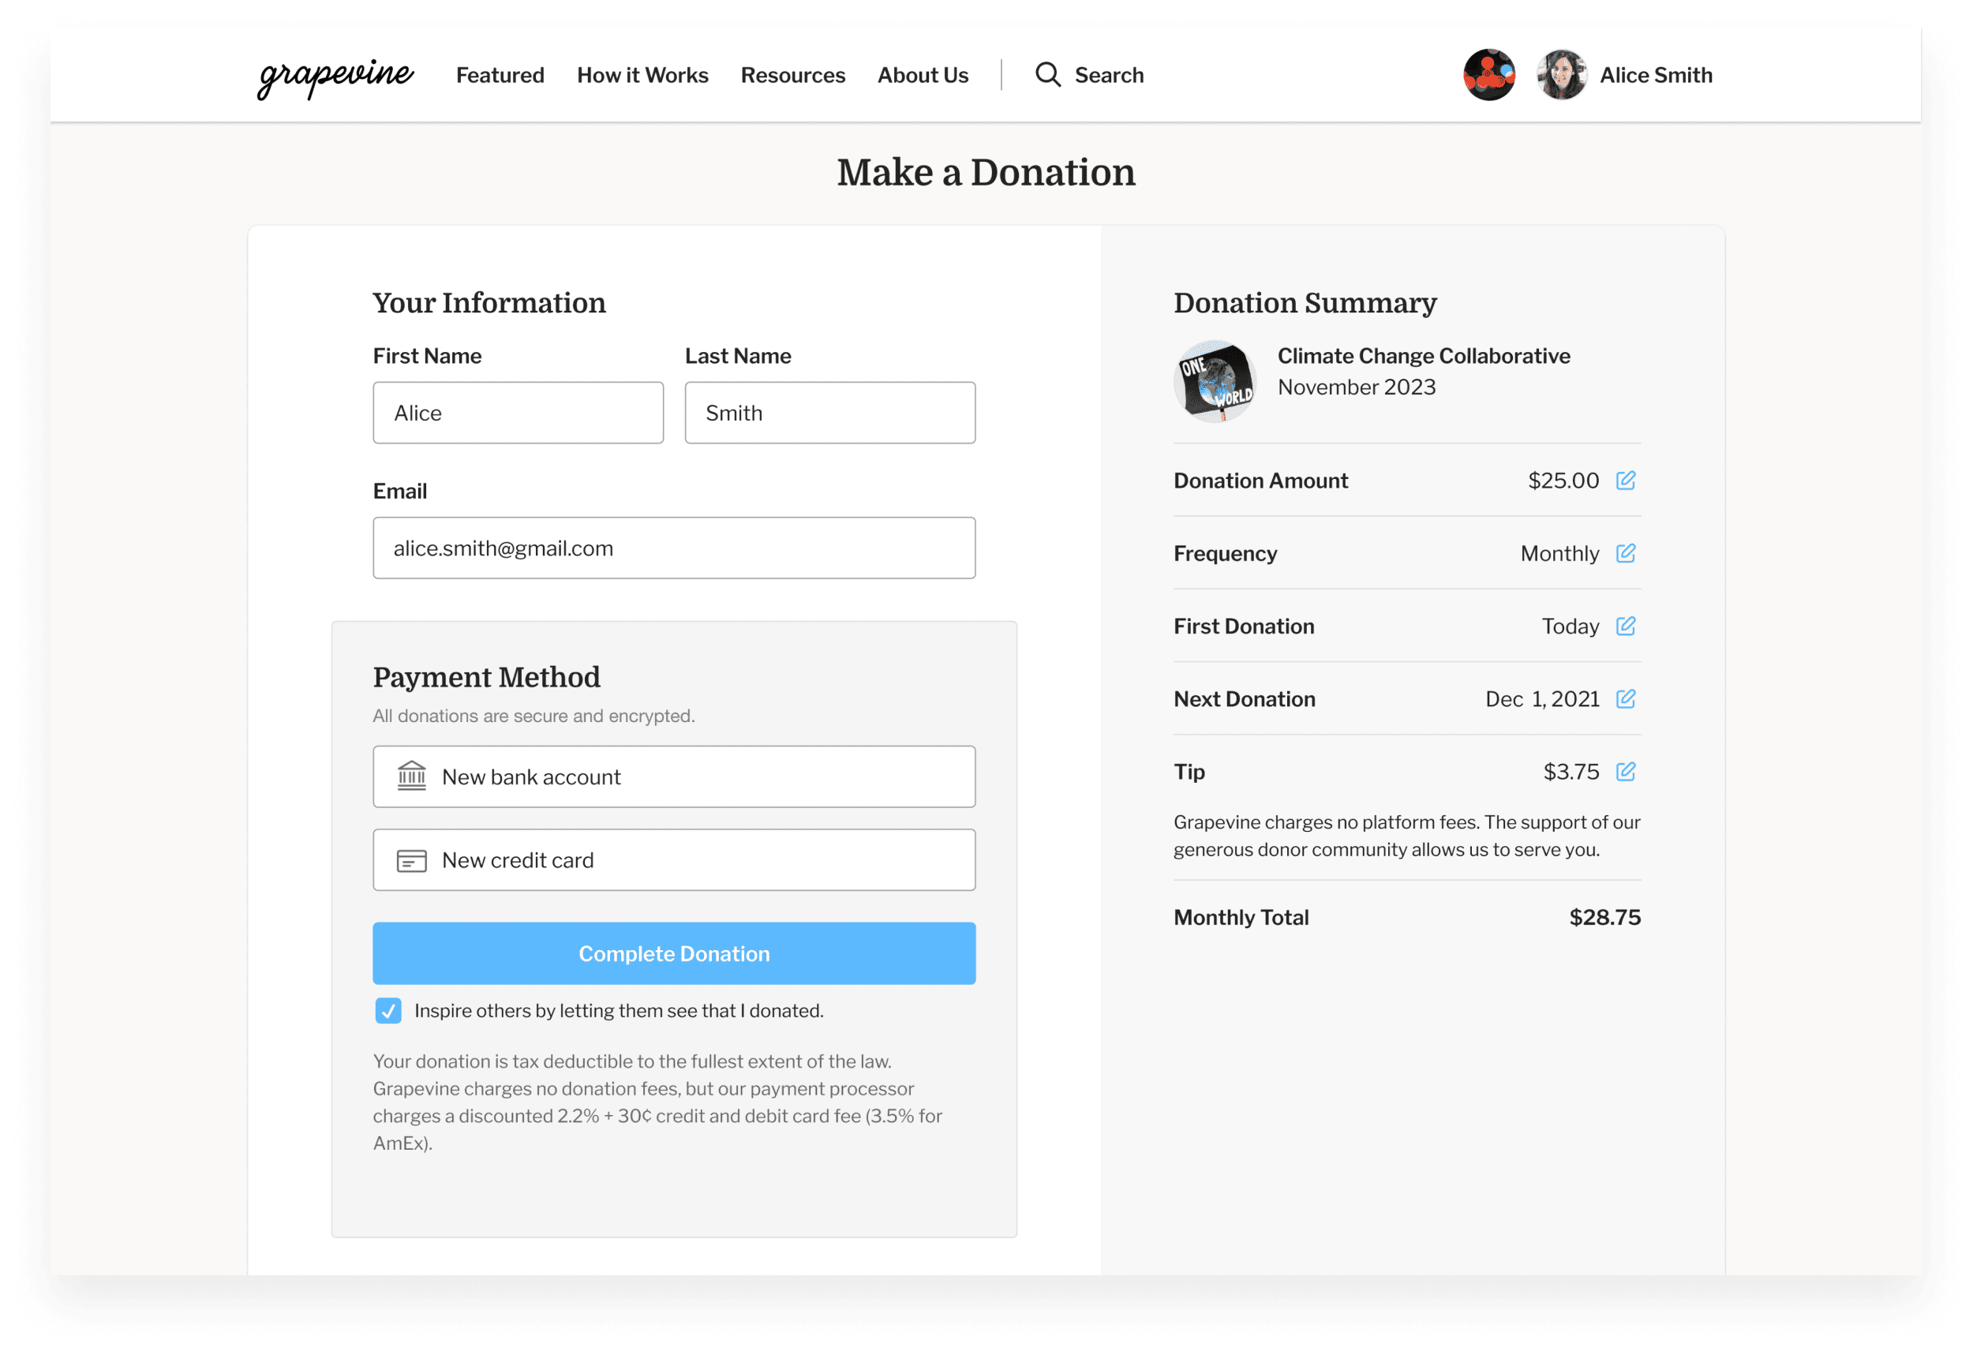The image size is (1973, 1351).
Task: Toggle the inspire others checkbox
Action: (x=387, y=1011)
